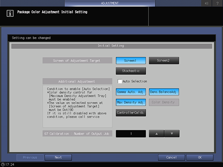Screen dimensions: 223x167
Task: Go to the Next settings page
Action: click(58, 158)
